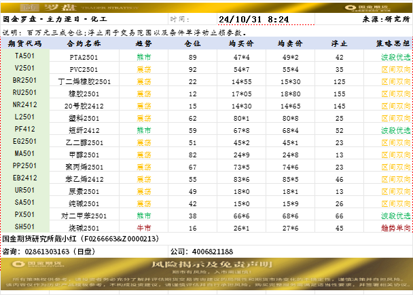This screenshot has height=295, width=413.
Task: Select the V2501 code cell
Action: 24,68
